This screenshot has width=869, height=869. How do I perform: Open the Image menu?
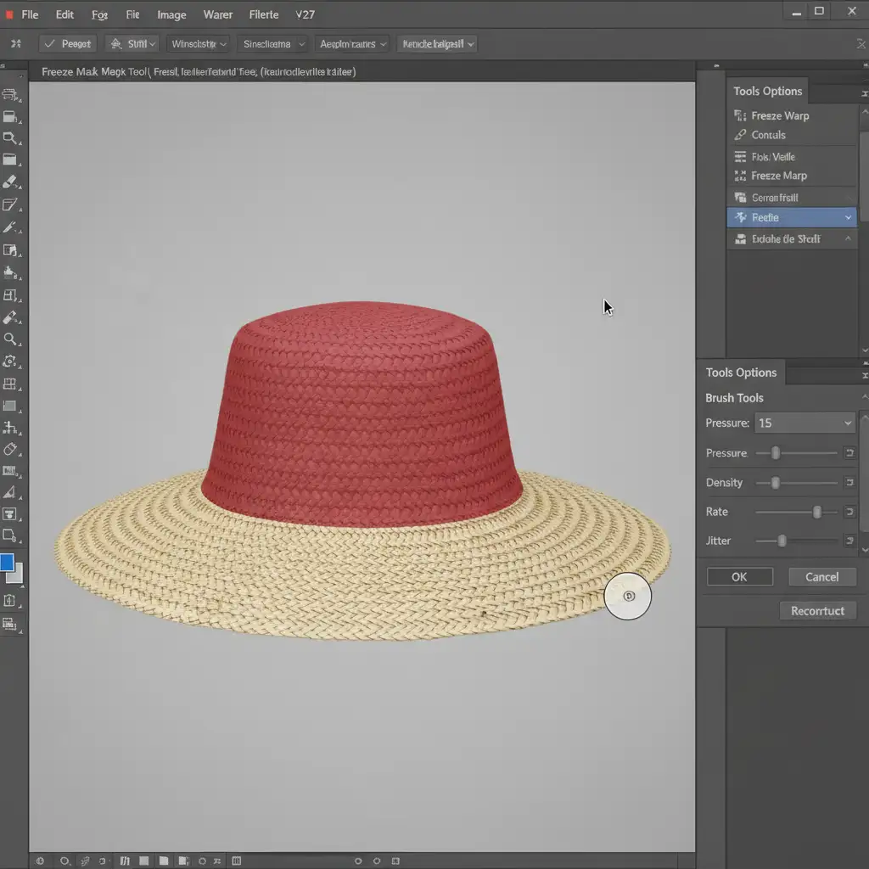point(171,14)
